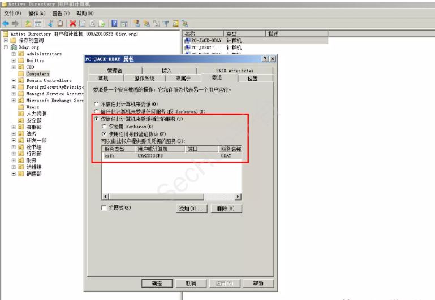The width and height of the screenshot is (435, 300).
Task: Click the Help question mark toolbar icon
Action: coord(114,23)
